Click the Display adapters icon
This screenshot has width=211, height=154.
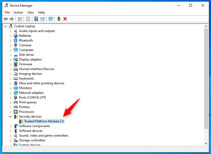[x=16, y=60]
